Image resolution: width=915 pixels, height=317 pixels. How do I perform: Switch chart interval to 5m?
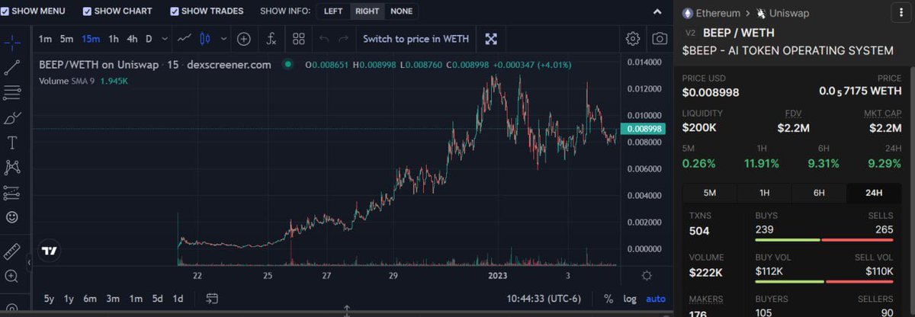point(67,38)
